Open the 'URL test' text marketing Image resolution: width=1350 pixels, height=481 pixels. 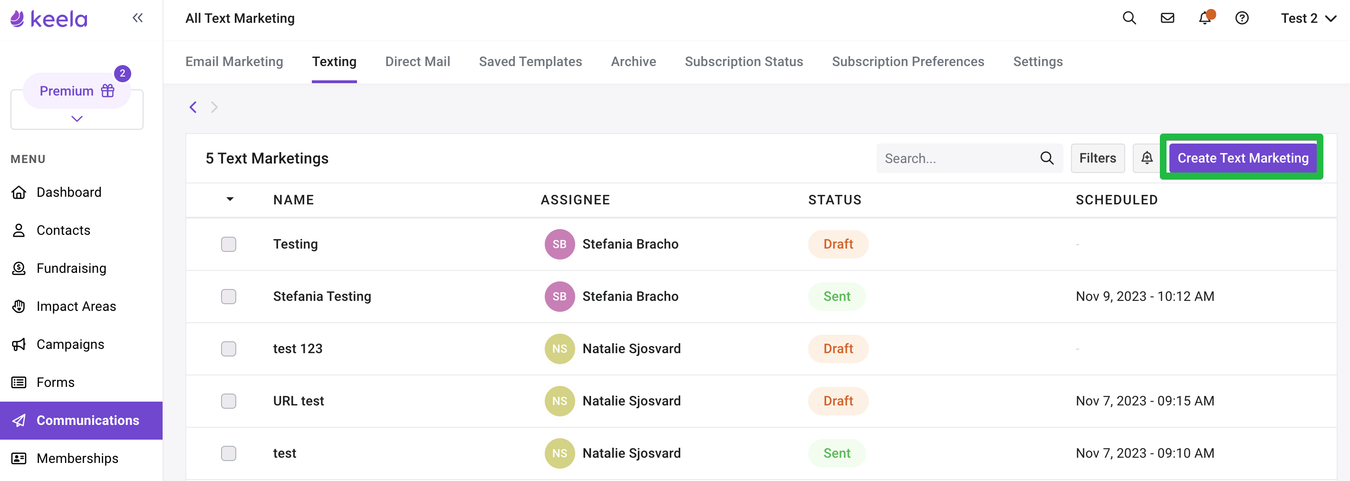tap(298, 401)
